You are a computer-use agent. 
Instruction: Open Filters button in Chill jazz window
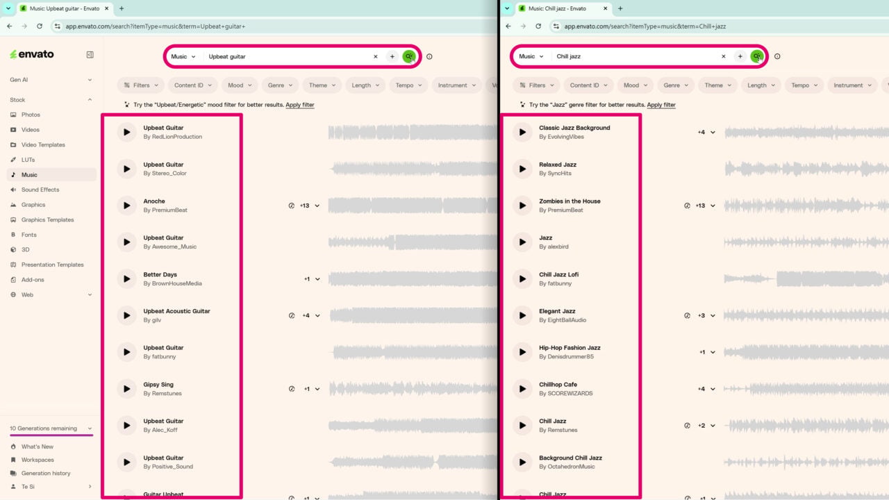coord(537,85)
